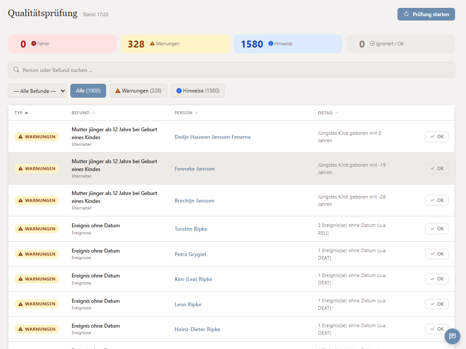Click the Ignoriert / OK checkmark icon
The height and width of the screenshot is (349, 466).
(x=373, y=44)
